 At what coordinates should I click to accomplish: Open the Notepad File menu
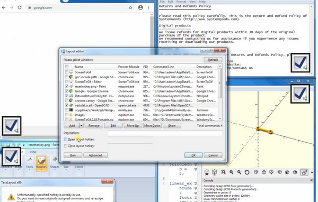(162, 2)
